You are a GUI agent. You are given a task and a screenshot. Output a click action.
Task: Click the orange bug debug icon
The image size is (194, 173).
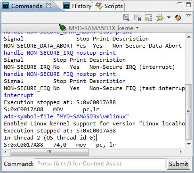click(x=178, y=17)
